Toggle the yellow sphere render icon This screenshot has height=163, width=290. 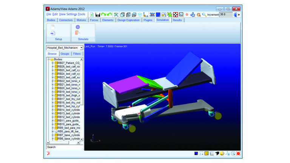222,154
